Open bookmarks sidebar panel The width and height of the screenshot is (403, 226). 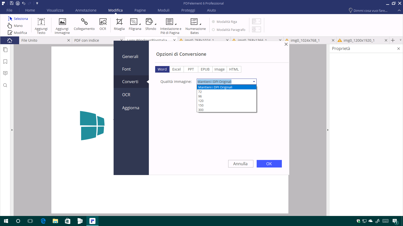coord(5,62)
